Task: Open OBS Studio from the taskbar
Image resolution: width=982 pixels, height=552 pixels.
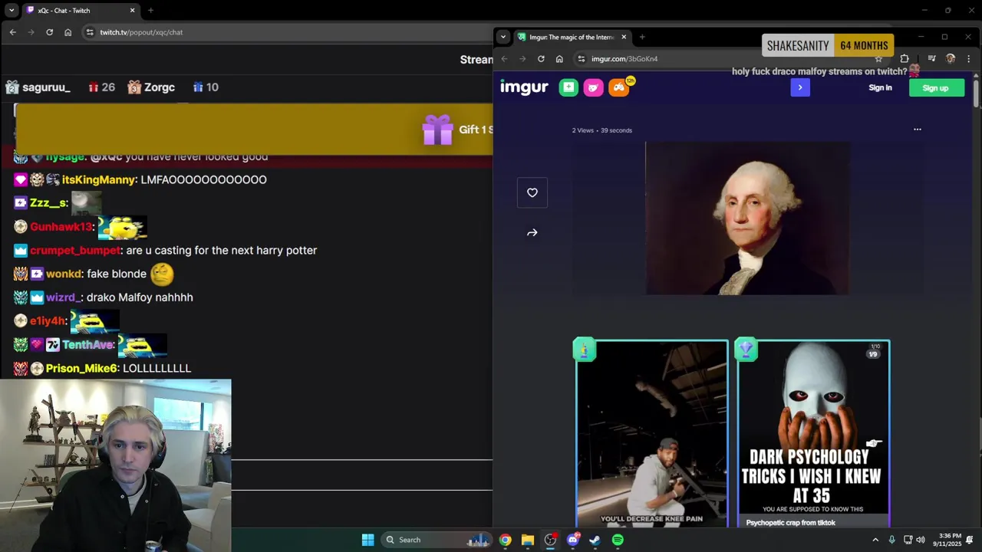Action: tap(550, 540)
